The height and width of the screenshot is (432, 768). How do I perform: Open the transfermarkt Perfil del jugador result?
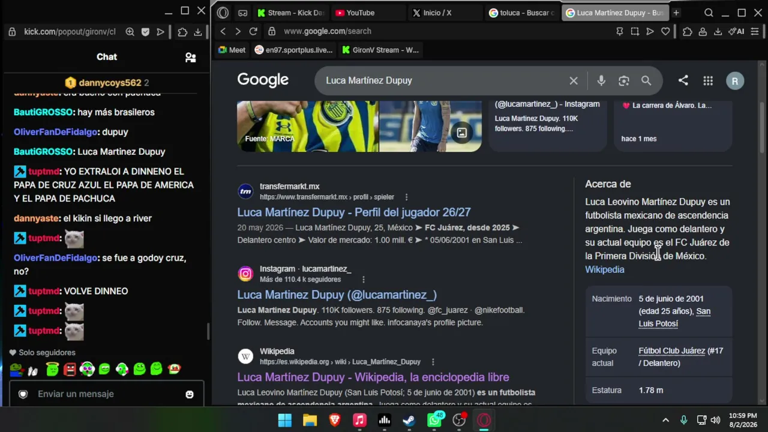[x=354, y=212]
